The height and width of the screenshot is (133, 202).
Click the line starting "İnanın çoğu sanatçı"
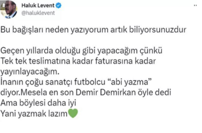point(76,82)
